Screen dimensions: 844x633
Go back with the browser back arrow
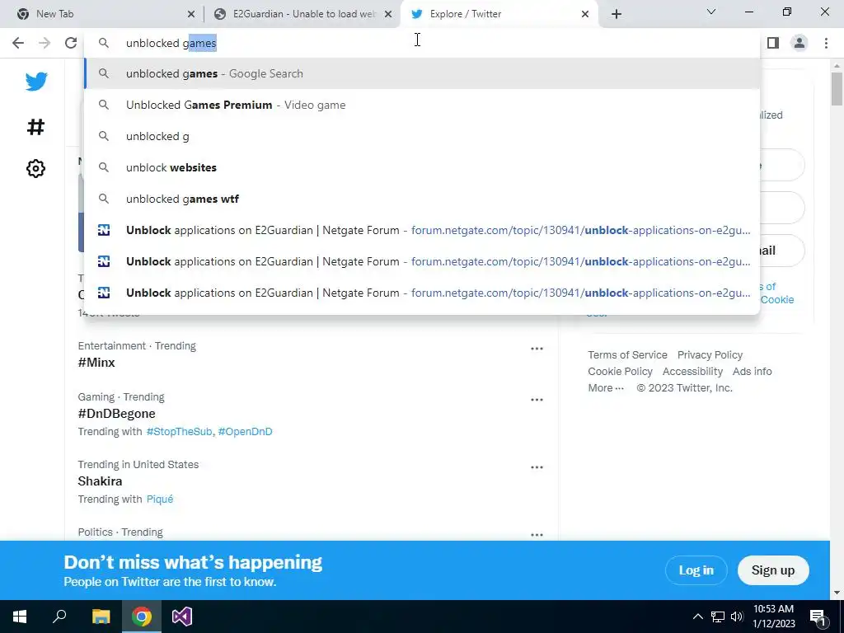tap(18, 43)
